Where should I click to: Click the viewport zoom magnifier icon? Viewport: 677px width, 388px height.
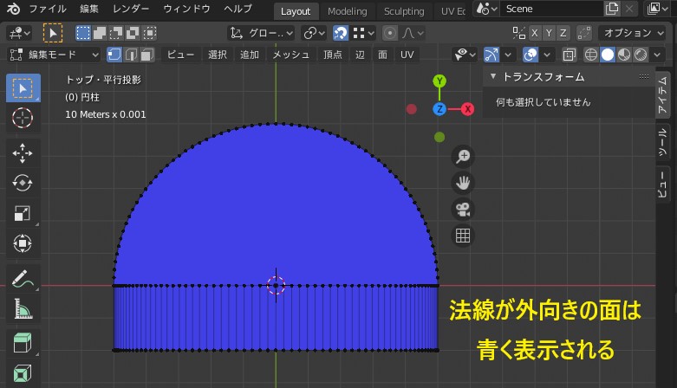tap(463, 156)
